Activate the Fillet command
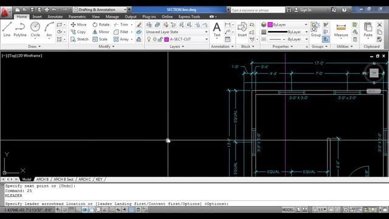Screen dimensions: 389x219 121,32
